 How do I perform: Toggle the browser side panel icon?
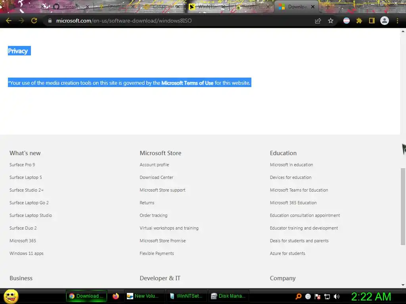click(x=372, y=21)
